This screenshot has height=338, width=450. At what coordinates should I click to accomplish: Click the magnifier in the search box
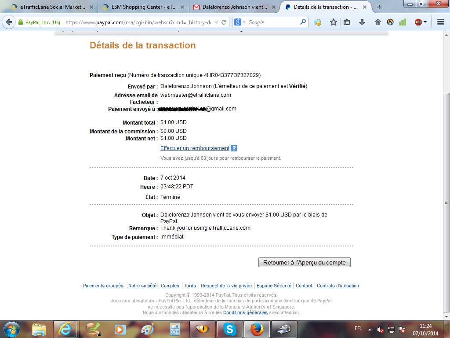(x=303, y=22)
